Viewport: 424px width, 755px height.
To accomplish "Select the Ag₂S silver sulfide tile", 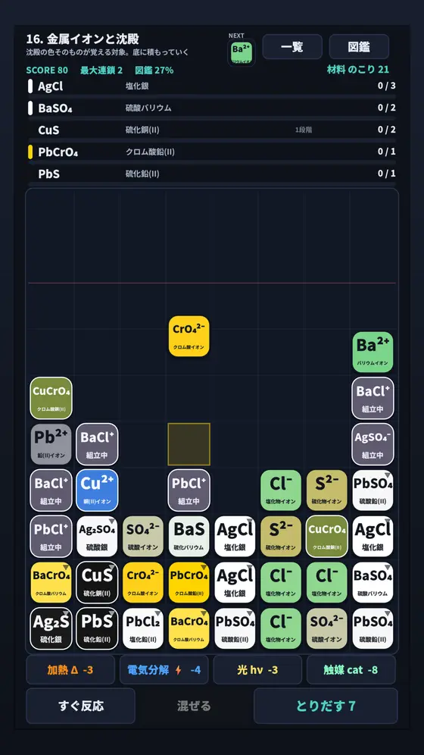I will tap(51, 629).
